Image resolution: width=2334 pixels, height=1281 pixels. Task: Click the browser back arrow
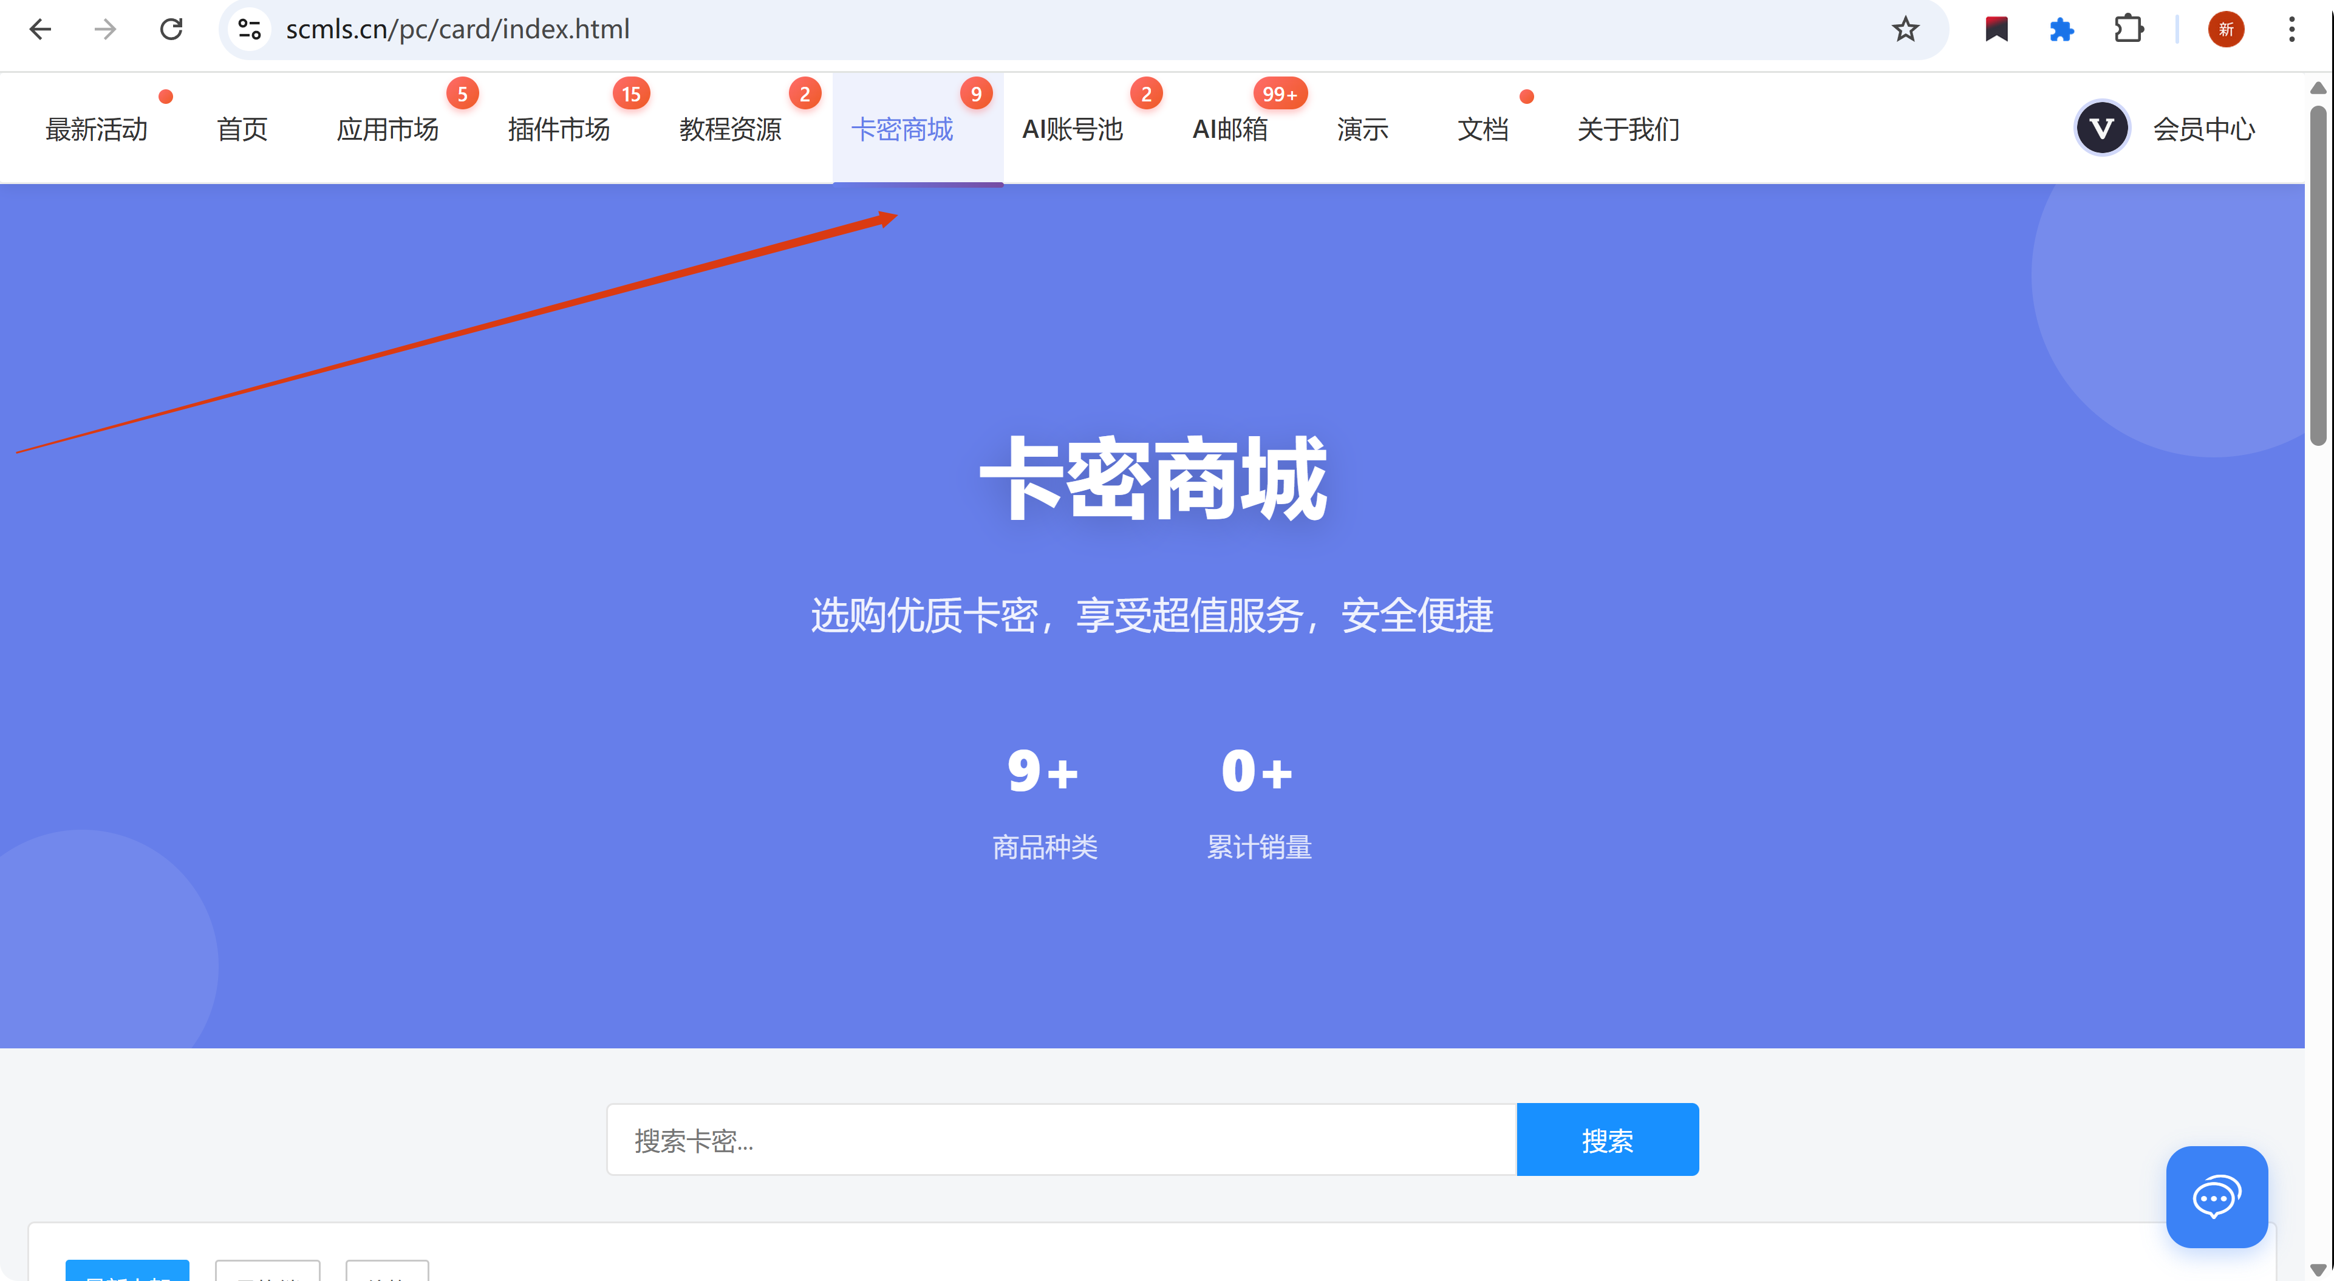40,29
